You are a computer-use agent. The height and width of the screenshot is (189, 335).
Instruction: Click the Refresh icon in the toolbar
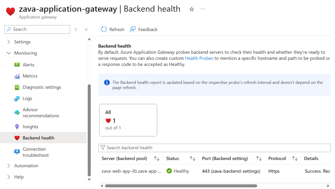[x=104, y=29]
